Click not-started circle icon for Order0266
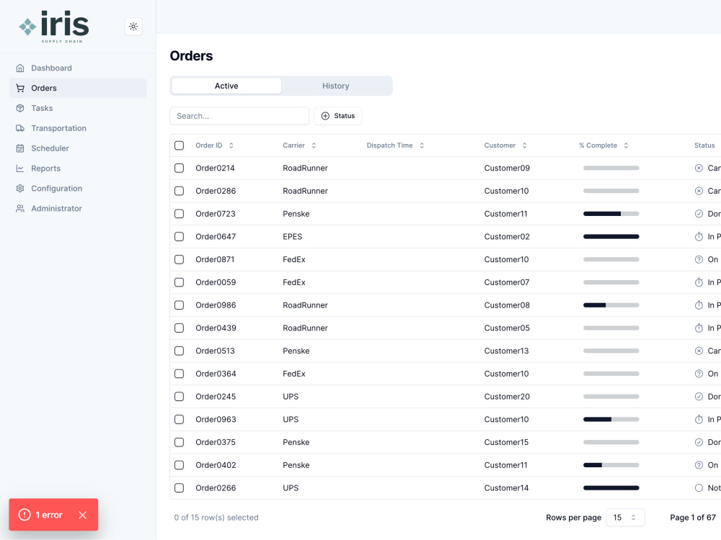721x540 pixels. point(699,488)
